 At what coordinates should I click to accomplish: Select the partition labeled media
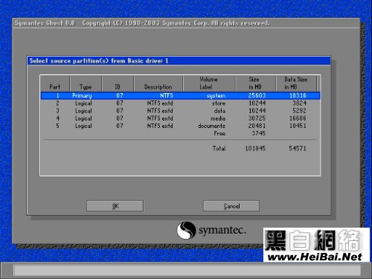pyautogui.click(x=181, y=118)
